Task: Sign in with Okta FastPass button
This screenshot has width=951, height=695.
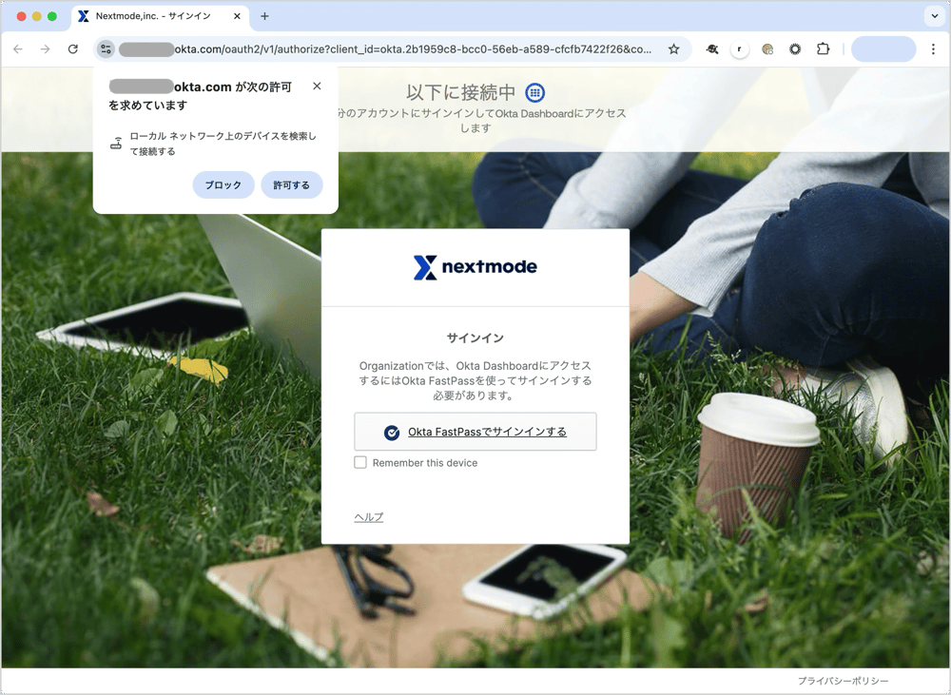Action: [475, 432]
